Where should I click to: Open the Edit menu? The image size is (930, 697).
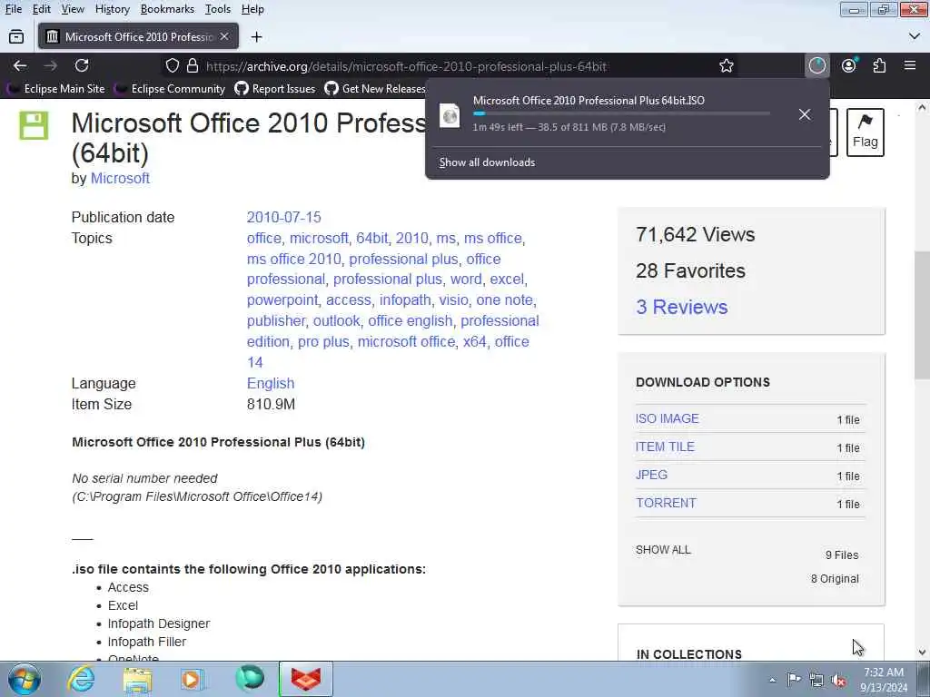pos(42,9)
